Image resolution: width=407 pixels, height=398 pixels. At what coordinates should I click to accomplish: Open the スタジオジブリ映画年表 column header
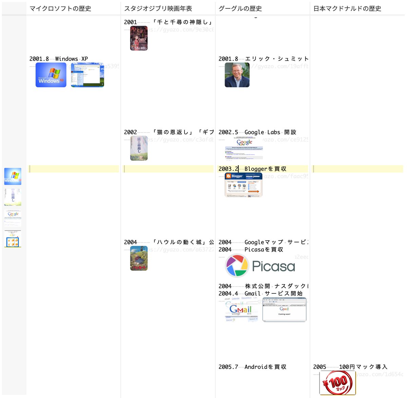pos(158,8)
